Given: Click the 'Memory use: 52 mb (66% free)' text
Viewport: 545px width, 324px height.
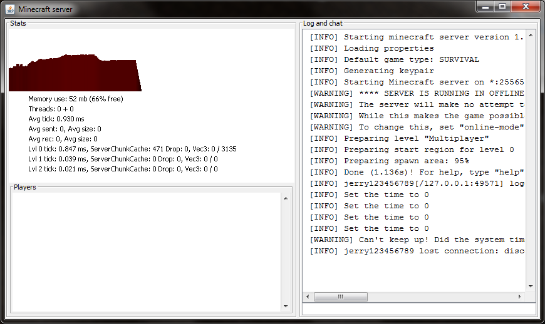Looking at the screenshot, I should click(76, 99).
